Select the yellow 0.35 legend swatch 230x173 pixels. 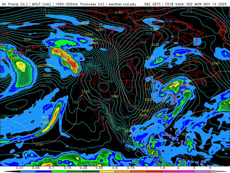[x=107, y=172]
